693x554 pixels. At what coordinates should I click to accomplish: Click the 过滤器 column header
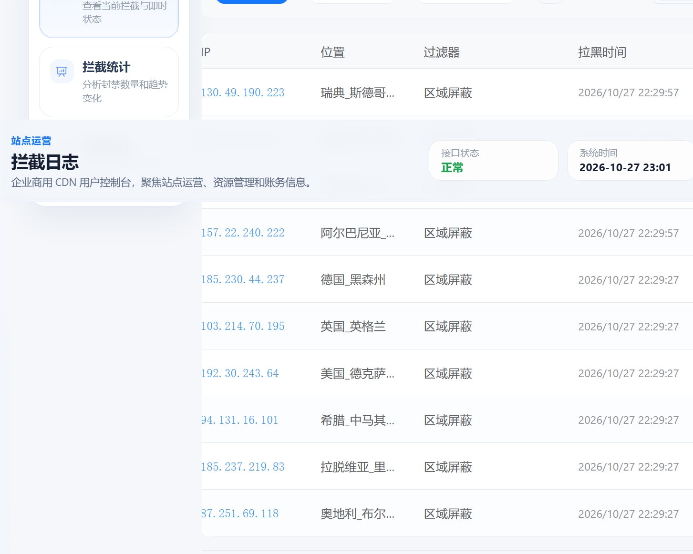pos(442,52)
